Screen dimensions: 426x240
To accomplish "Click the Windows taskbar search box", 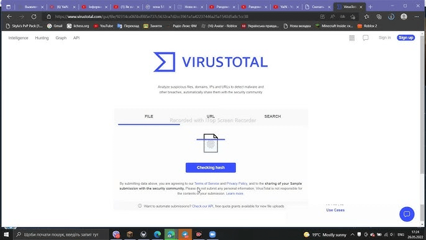I will (61, 234).
